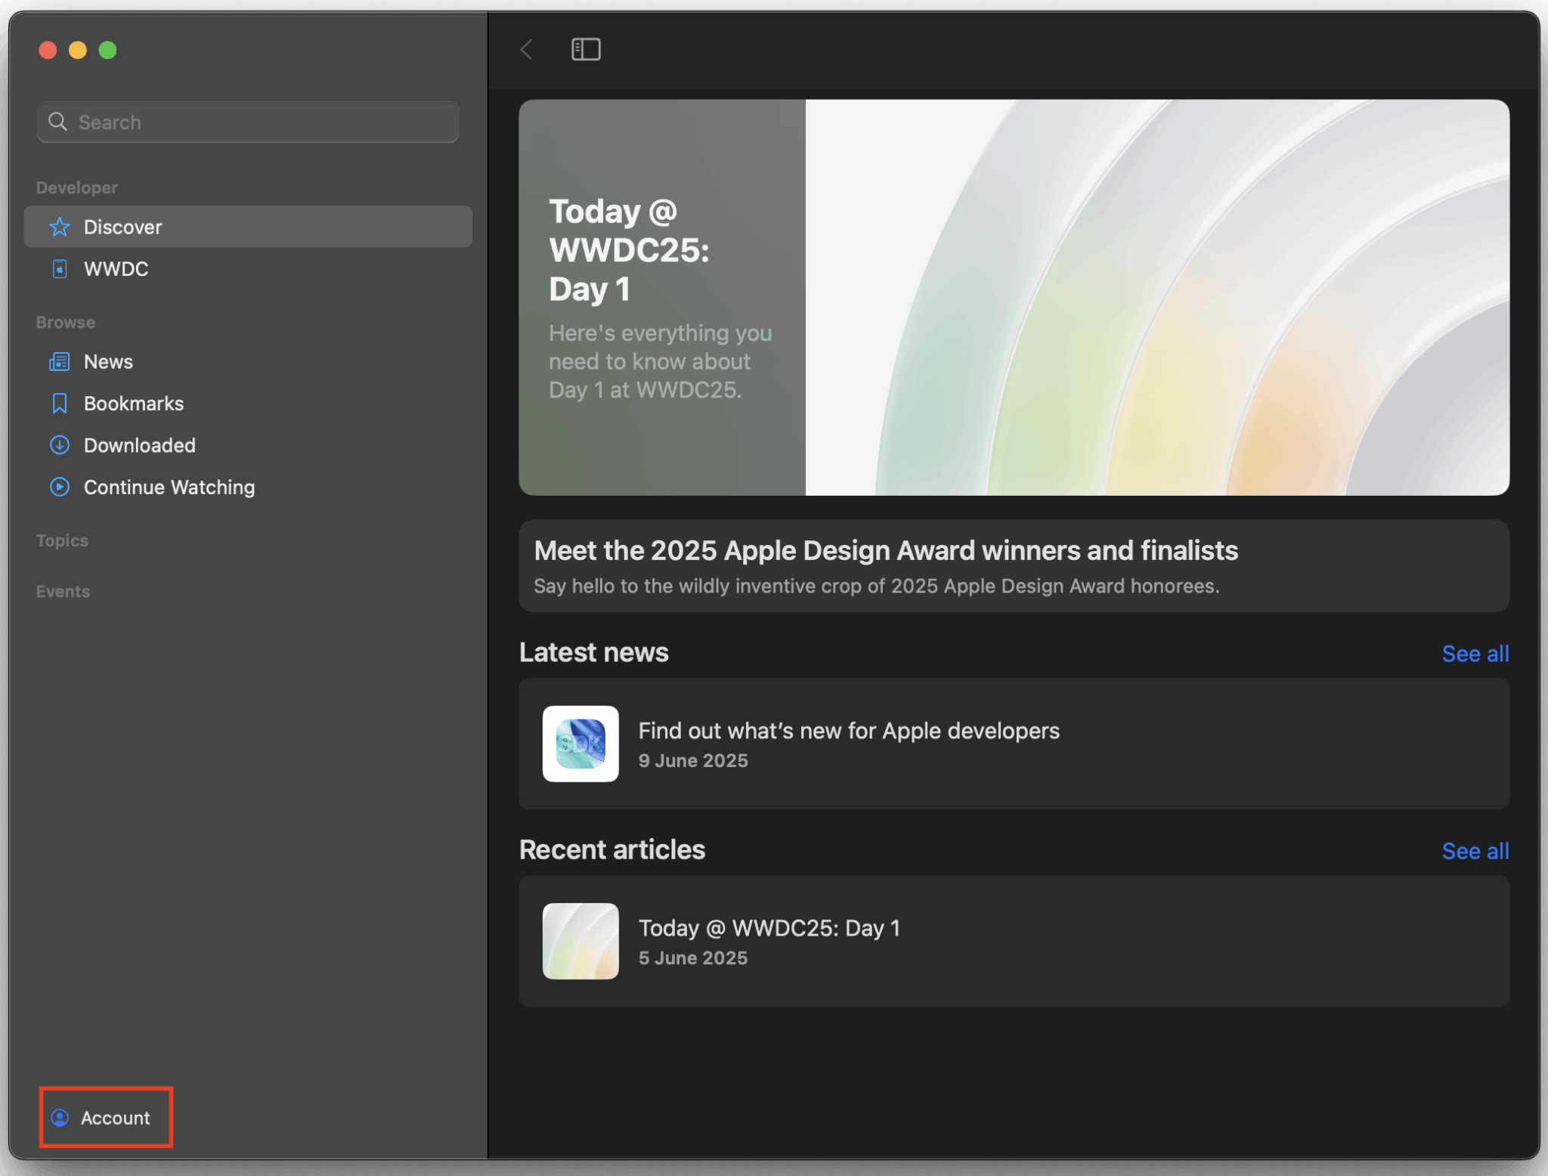
Task: Click the back navigation arrow
Action: click(x=526, y=48)
